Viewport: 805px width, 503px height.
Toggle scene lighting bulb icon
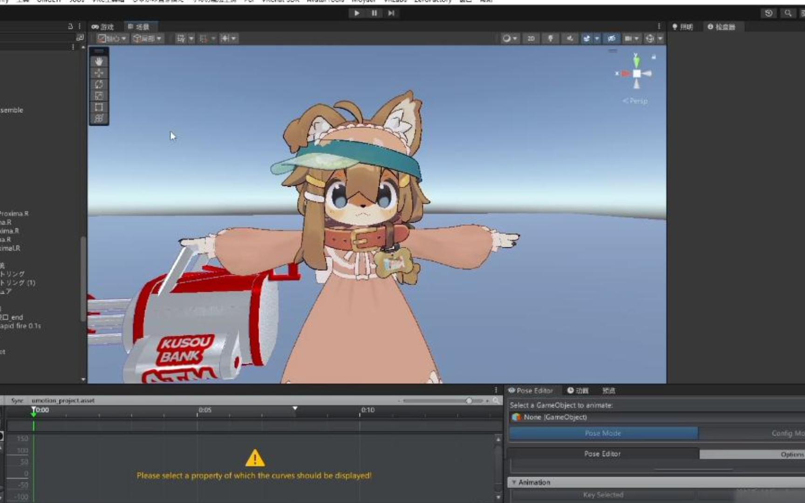pos(550,39)
